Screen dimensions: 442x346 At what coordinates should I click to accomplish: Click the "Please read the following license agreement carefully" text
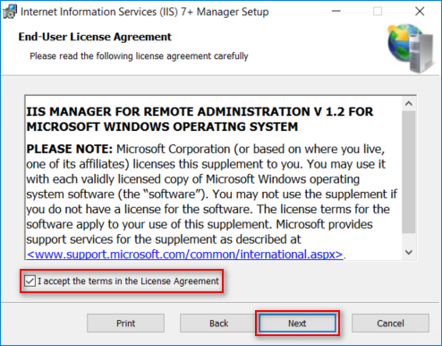(139, 56)
